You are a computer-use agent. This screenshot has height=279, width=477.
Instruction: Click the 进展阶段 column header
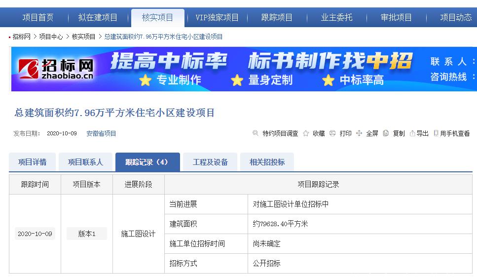pyautogui.click(x=138, y=184)
